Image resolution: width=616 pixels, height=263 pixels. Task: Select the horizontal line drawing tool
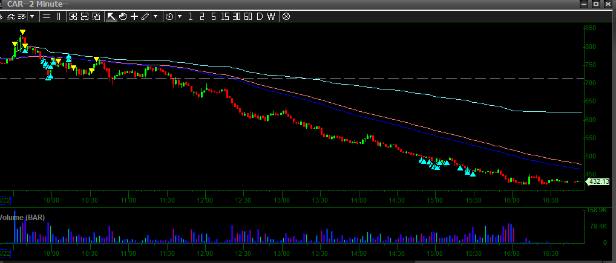pos(47,16)
